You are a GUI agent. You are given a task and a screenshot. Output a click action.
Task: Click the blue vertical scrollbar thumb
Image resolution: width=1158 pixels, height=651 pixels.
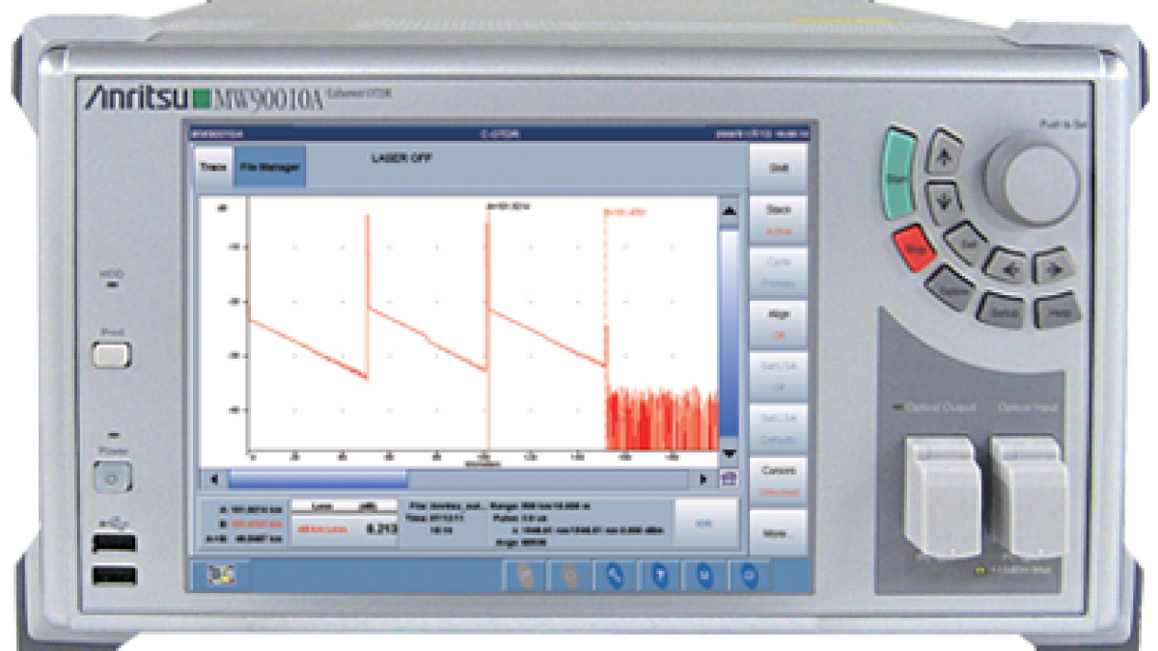click(730, 332)
